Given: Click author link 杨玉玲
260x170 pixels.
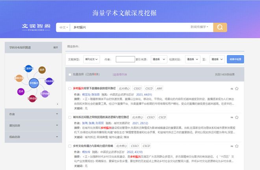Looking at the screenshot, I should (86, 94).
